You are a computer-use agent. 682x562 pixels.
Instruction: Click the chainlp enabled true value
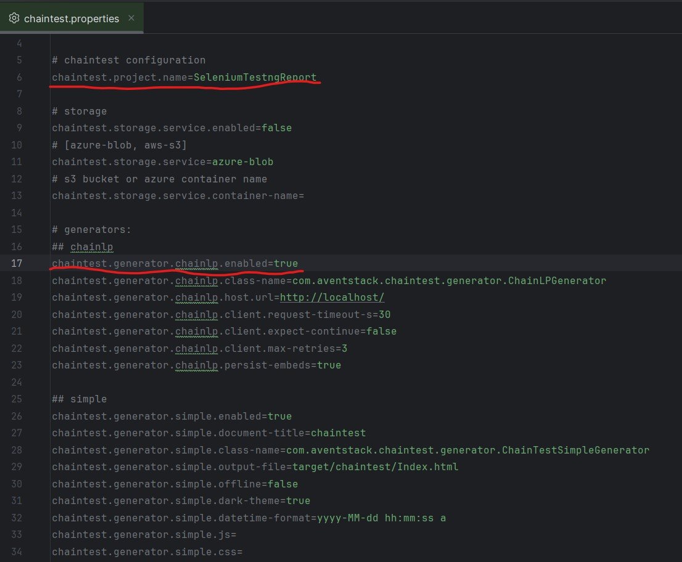(286, 263)
